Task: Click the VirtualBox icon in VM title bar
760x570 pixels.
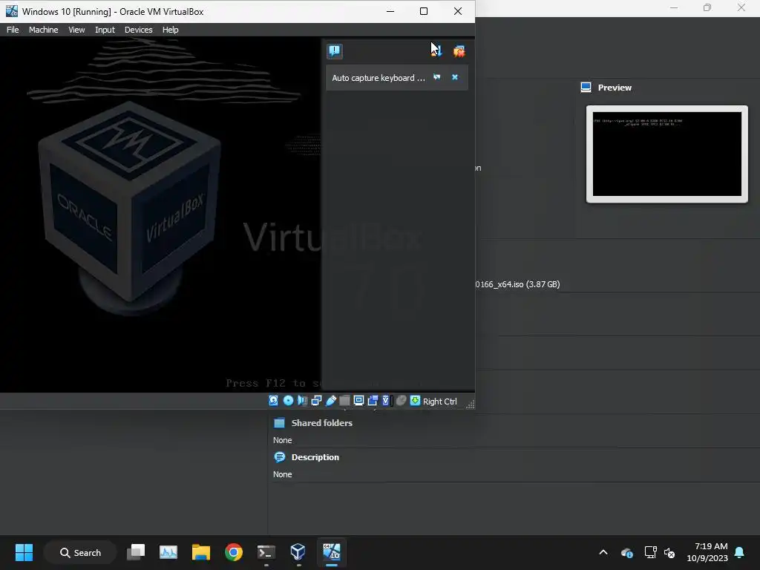Action: tap(12, 11)
